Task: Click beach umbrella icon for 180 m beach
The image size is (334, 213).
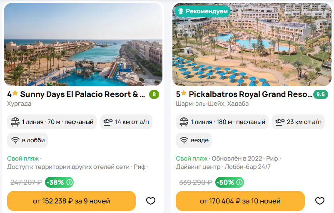Action: click(184, 122)
